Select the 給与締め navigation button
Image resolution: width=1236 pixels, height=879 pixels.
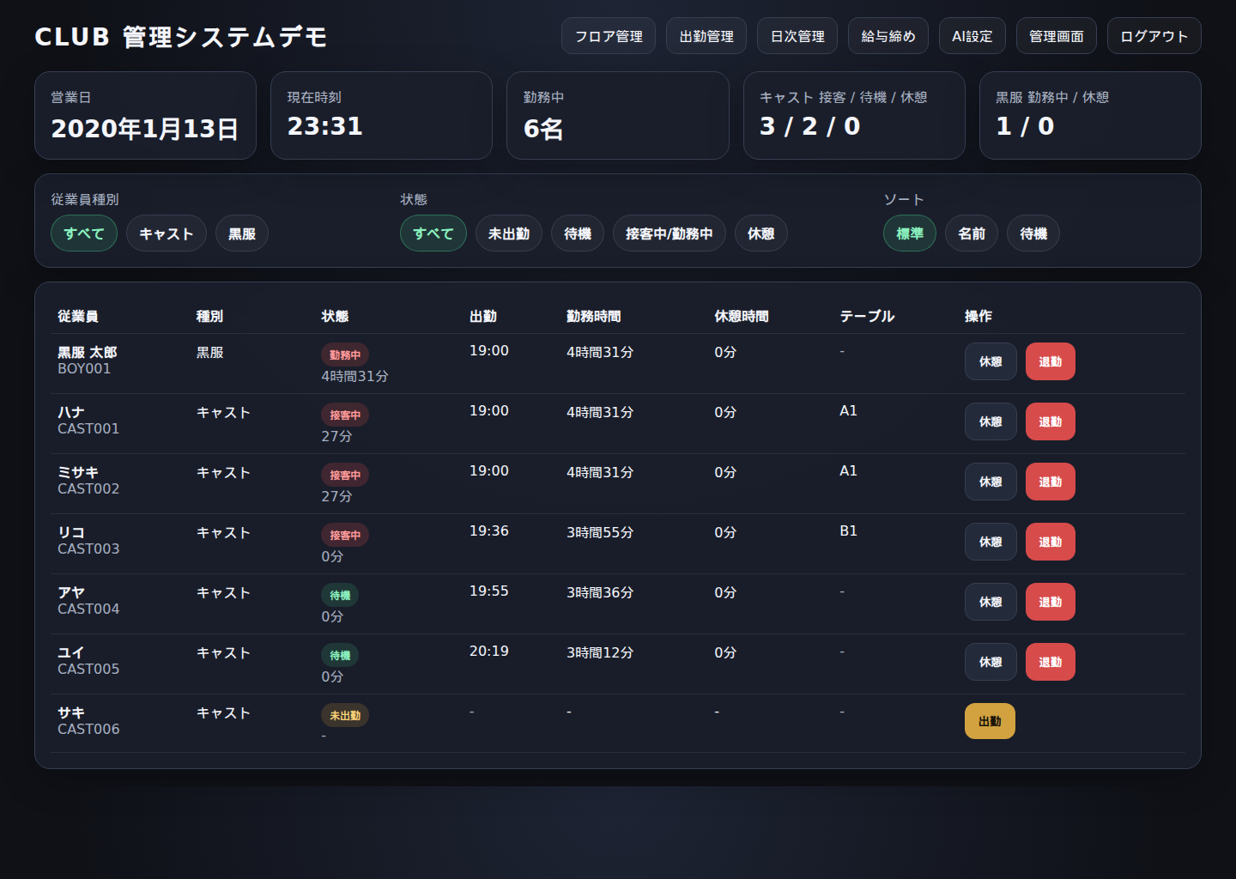[888, 36]
